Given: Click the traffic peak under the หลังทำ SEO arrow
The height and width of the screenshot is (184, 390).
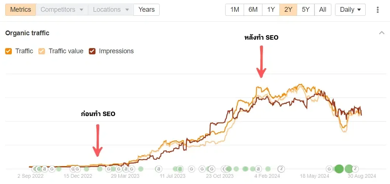Looking at the screenshot, I should pyautogui.click(x=260, y=87).
